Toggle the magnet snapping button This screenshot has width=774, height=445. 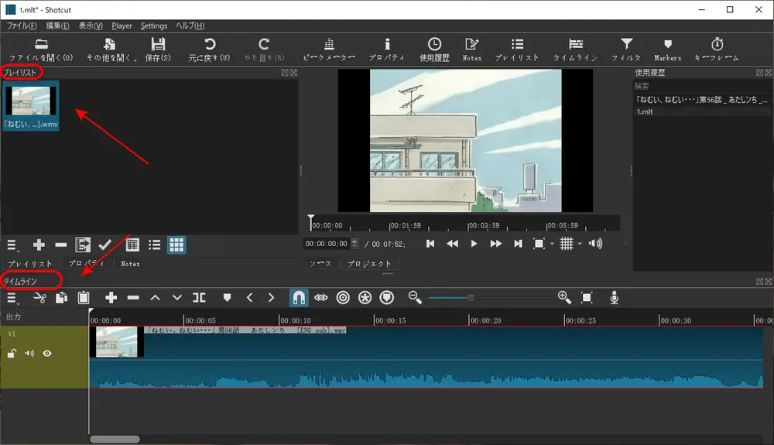point(298,298)
